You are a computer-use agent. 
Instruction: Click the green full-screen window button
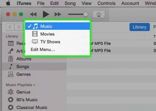[x=21, y=14]
